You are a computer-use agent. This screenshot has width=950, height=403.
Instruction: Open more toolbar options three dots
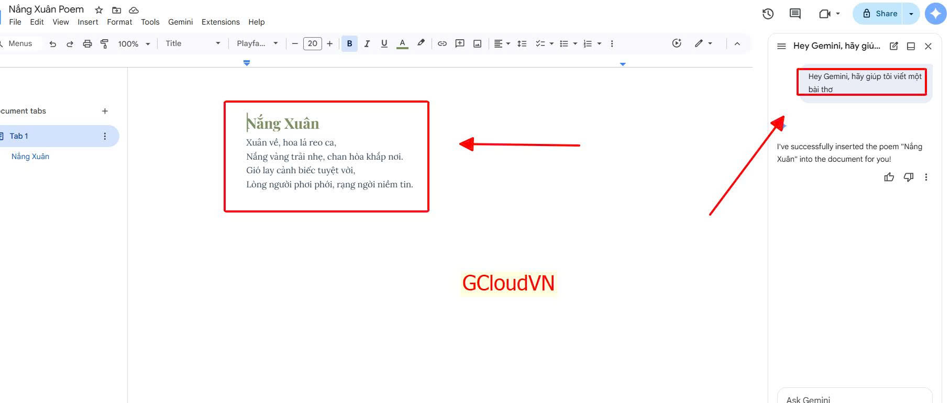tap(612, 44)
